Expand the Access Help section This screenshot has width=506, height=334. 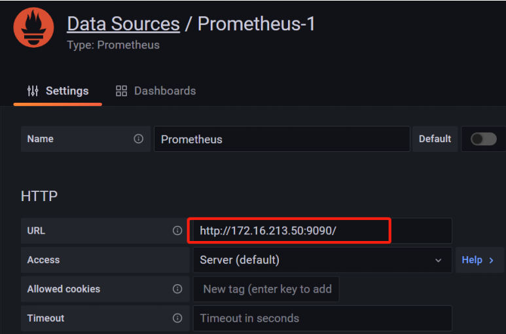478,260
